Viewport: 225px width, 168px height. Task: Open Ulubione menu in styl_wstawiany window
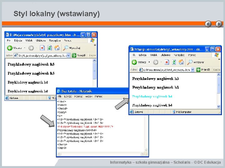(x=166, y=55)
